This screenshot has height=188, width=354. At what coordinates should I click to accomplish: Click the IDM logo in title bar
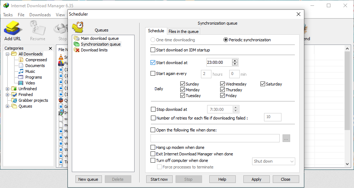(x=6, y=5)
